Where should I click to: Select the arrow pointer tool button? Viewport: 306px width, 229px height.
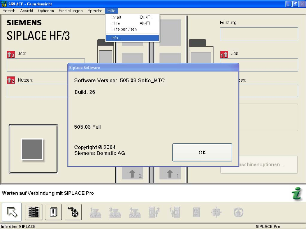pyautogui.click(x=12, y=212)
